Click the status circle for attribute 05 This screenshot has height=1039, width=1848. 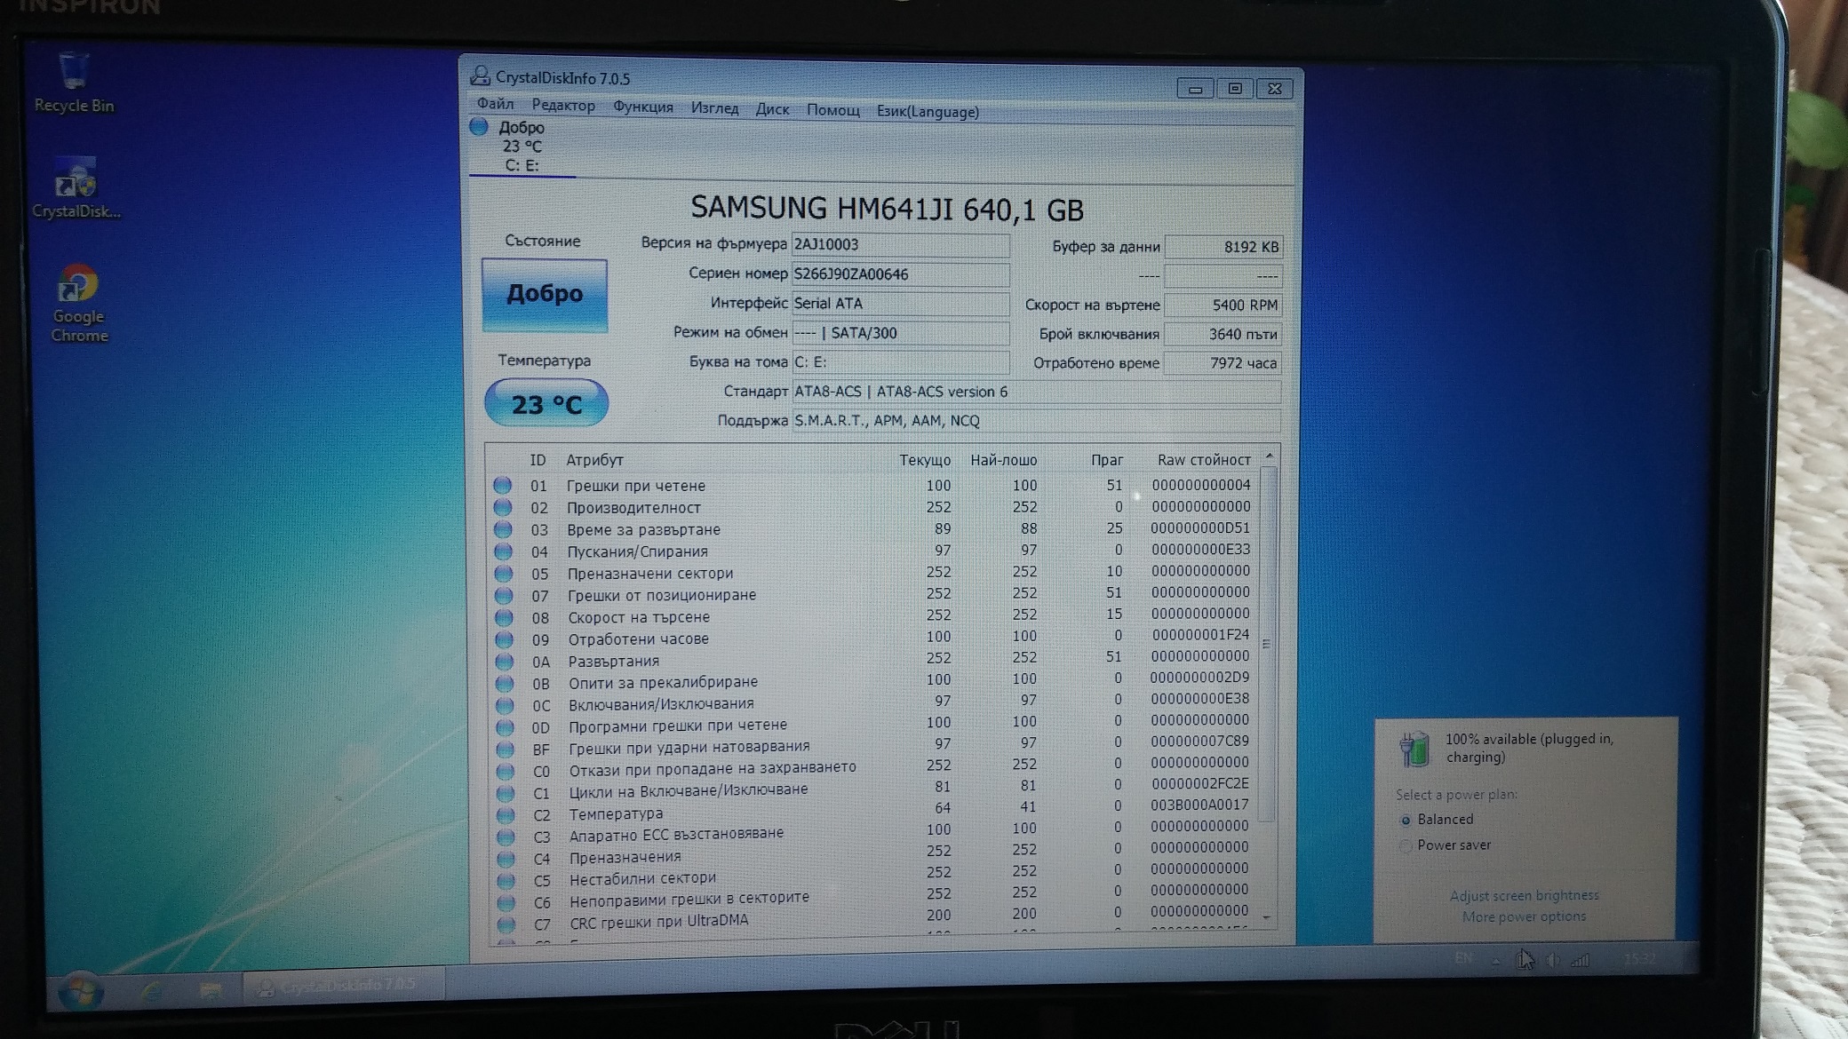pos(503,573)
